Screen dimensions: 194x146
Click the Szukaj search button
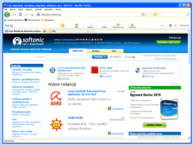[x=100, y=57]
